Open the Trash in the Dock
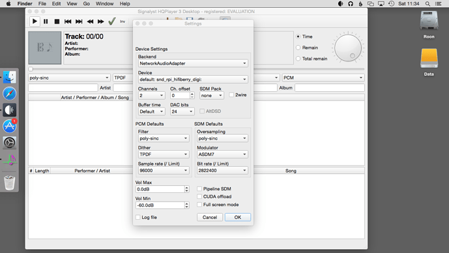The width and height of the screenshot is (449, 253). point(10,183)
